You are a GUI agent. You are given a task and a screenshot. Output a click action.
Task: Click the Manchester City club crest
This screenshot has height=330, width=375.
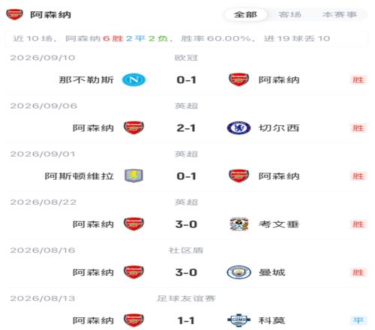point(238,272)
